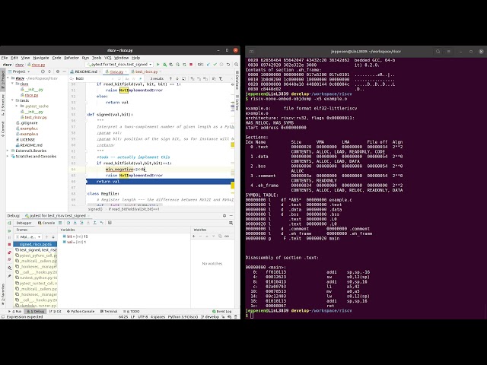Open Terminal tool window tab
Screen dimensions: 487x365
pos(109,311)
